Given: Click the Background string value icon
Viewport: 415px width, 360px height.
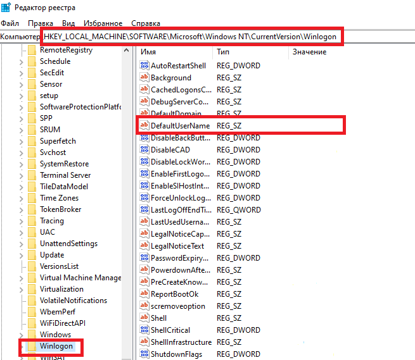Looking at the screenshot, I should 144,77.
